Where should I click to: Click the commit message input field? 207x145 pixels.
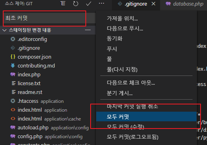tap(50, 18)
